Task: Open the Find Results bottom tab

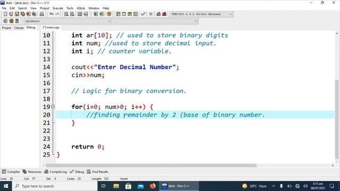Action: pyautogui.click(x=97, y=172)
